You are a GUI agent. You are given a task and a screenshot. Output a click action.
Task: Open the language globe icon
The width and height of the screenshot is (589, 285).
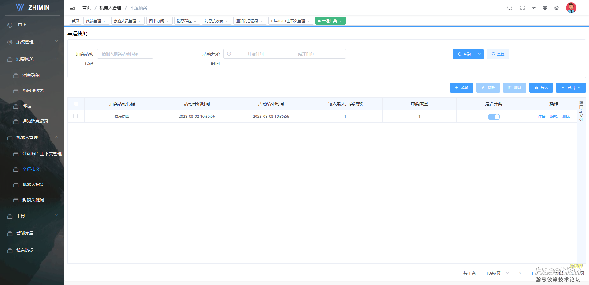[545, 8]
